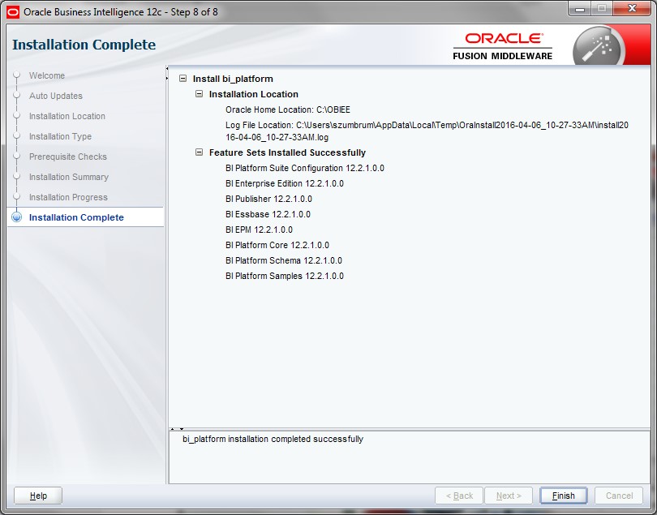Click the Cancel button
This screenshot has height=515, width=657.
(x=619, y=496)
